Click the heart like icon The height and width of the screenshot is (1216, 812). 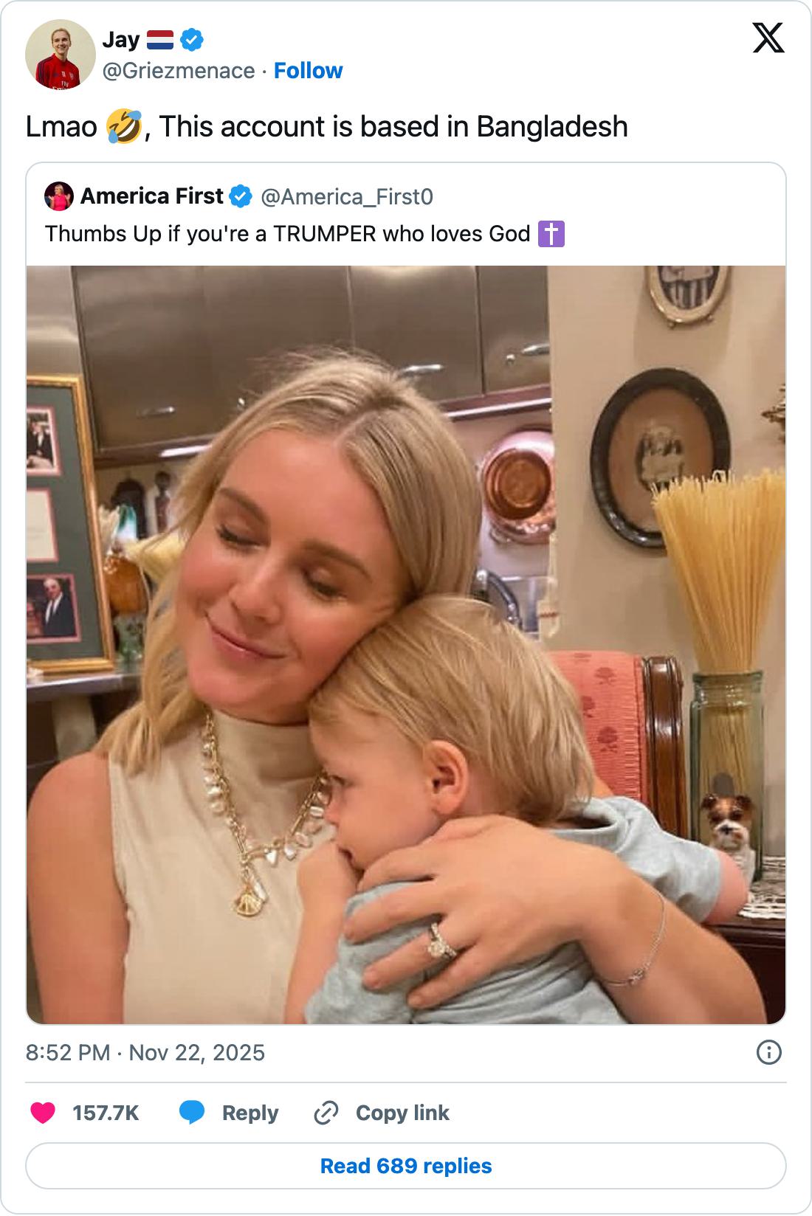click(43, 1113)
